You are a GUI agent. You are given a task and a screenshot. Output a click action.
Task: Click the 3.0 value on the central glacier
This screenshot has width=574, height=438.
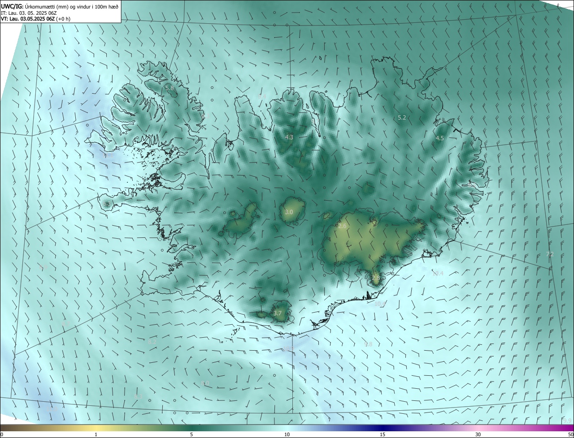click(x=289, y=212)
